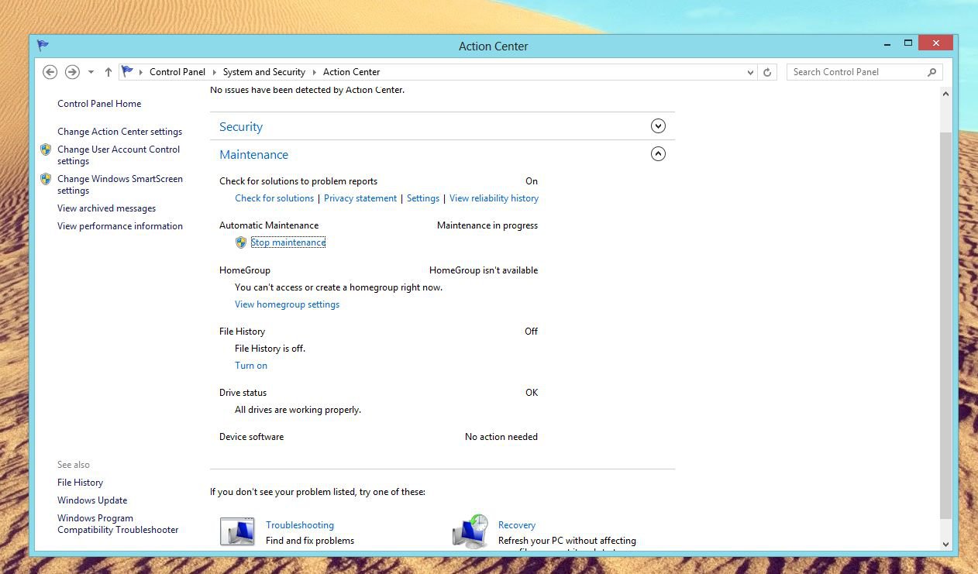
Task: Click the vertical scrollbar thumb
Action: 945,325
